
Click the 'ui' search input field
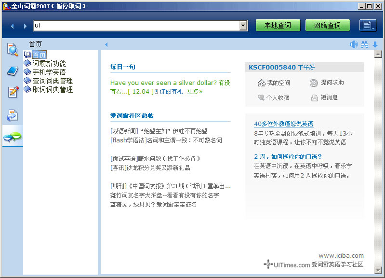point(136,26)
